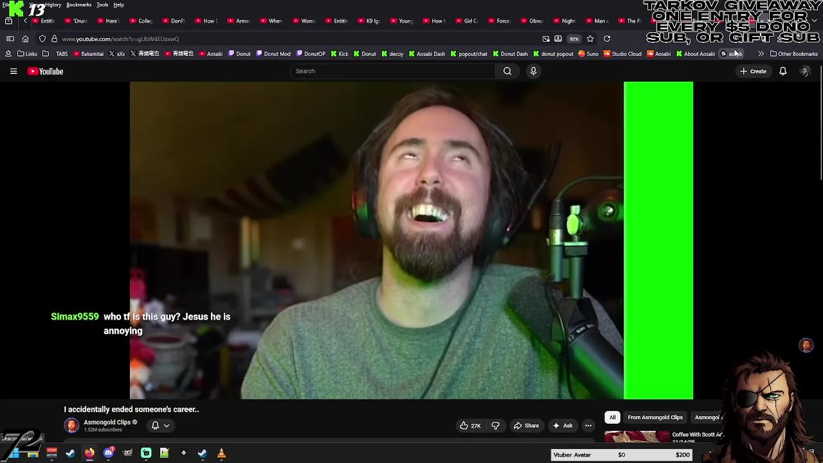Open the site padlock security info

54,39
